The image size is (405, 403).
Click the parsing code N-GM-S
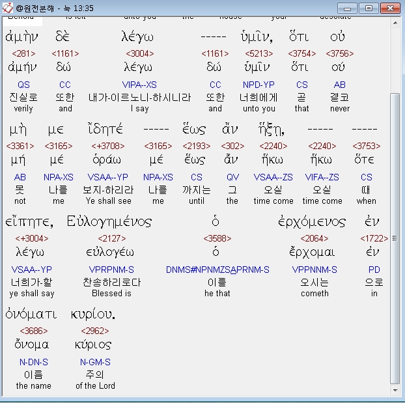tap(95, 362)
